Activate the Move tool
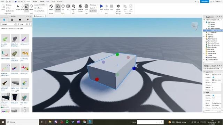This screenshot has height=125, width=223. coord(22,7)
